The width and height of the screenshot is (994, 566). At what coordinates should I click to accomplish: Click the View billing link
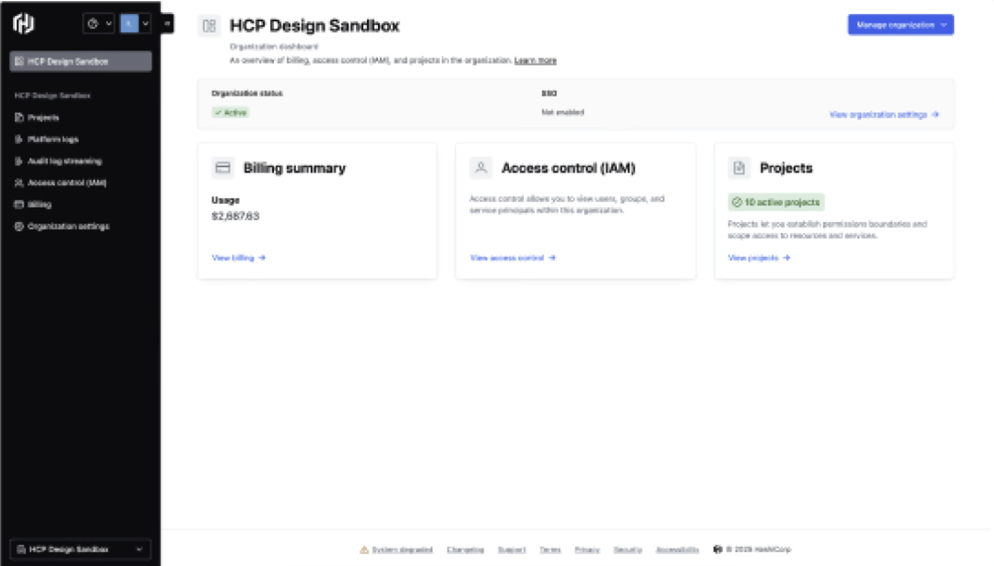(x=238, y=258)
